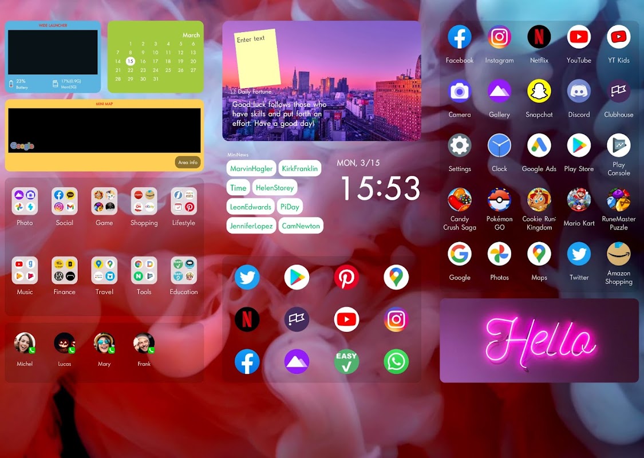Open the Photo folder

point(25,202)
